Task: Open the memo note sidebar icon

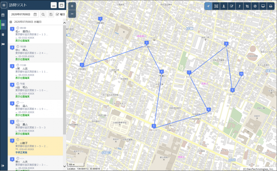Action: click(x=3, y=34)
